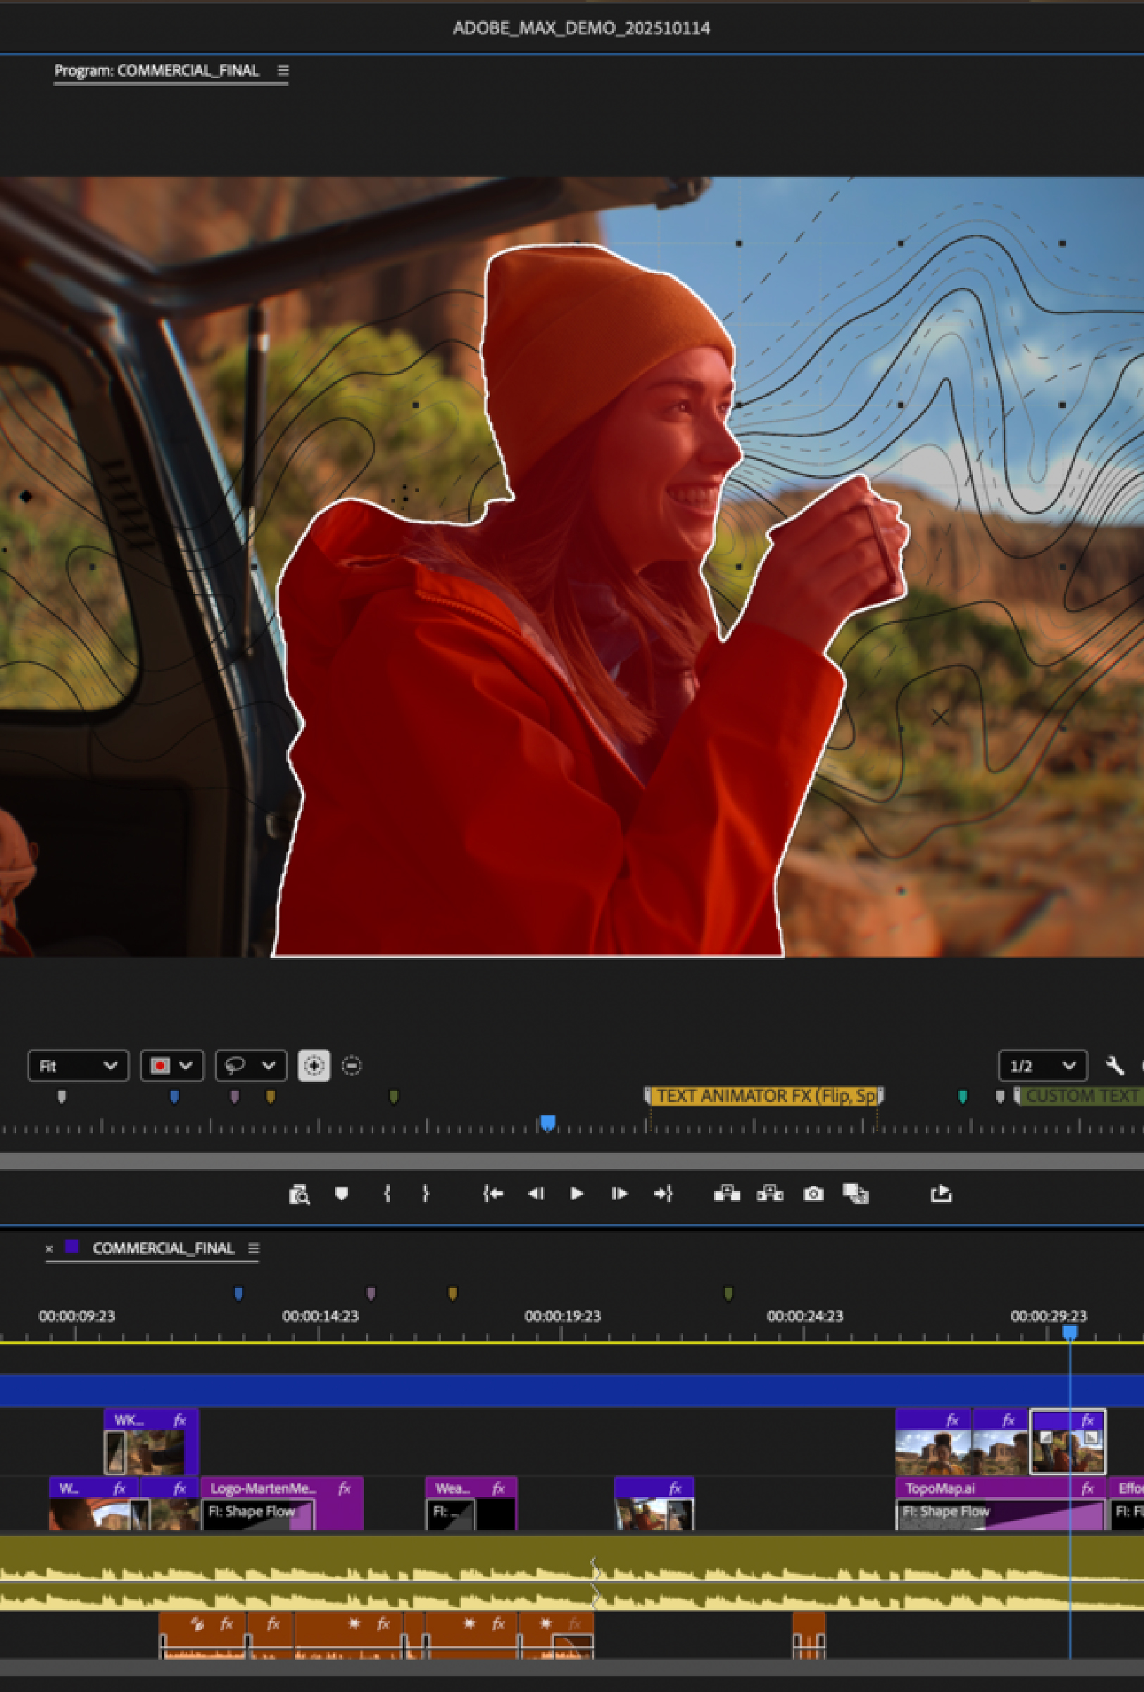Toggle the comparison view icon
Image resolution: width=1144 pixels, height=1692 pixels.
[x=855, y=1194]
